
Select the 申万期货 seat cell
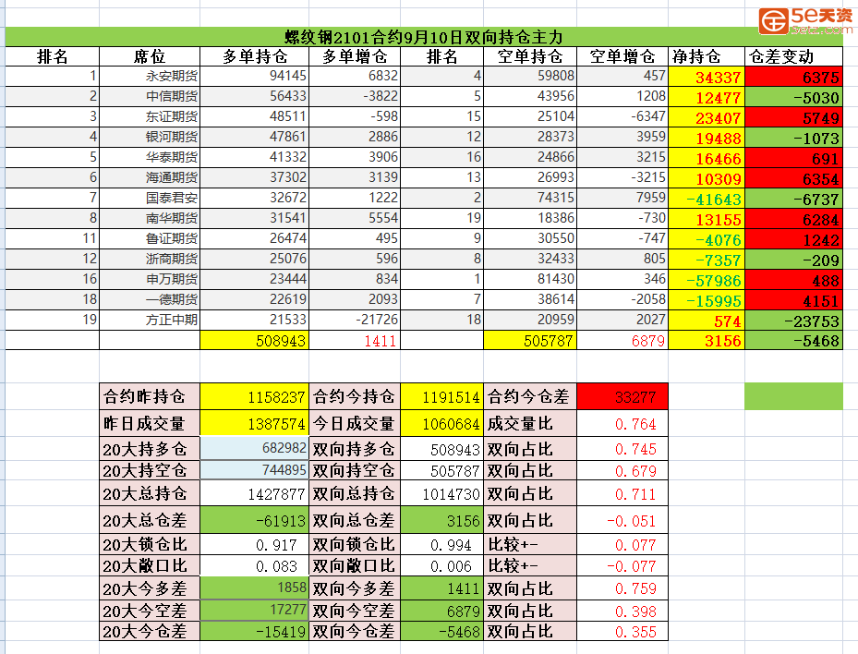tap(150, 279)
